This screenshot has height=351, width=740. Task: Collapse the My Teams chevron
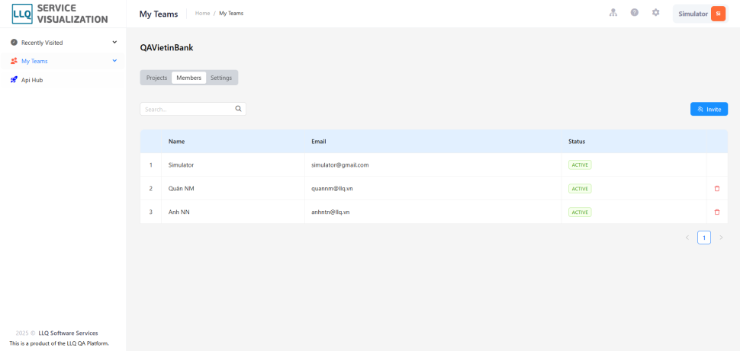pos(114,61)
